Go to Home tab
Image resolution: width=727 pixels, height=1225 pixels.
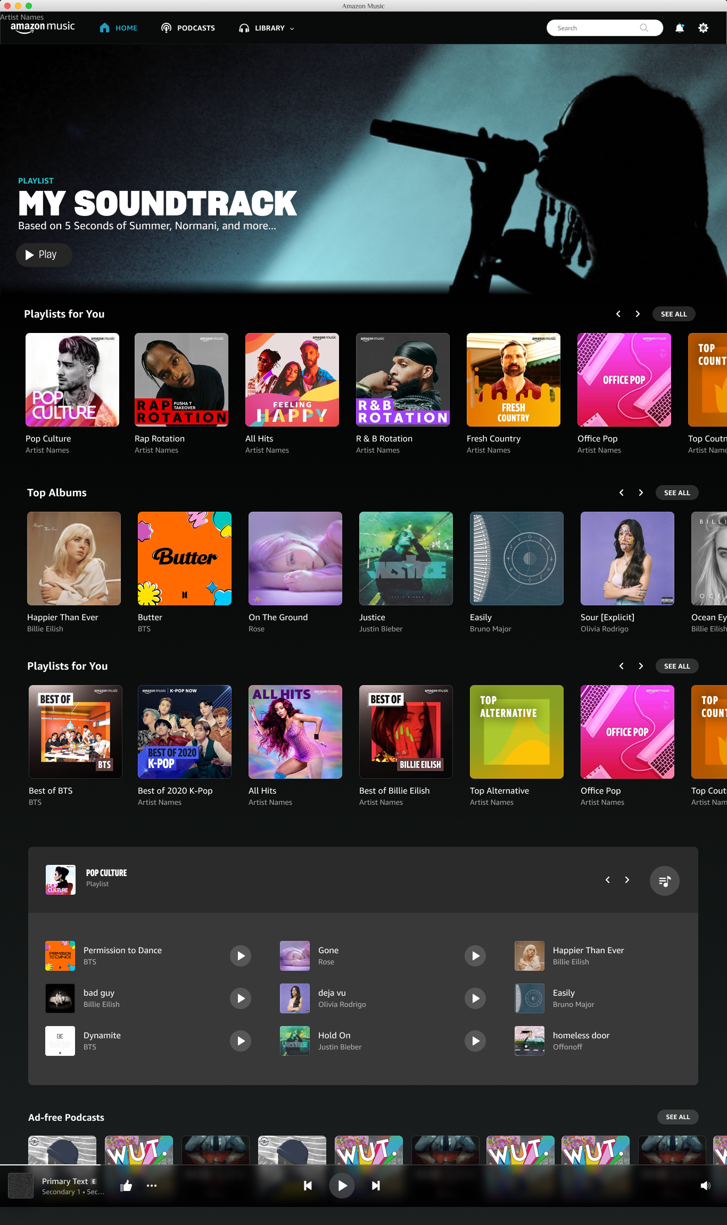coord(119,28)
